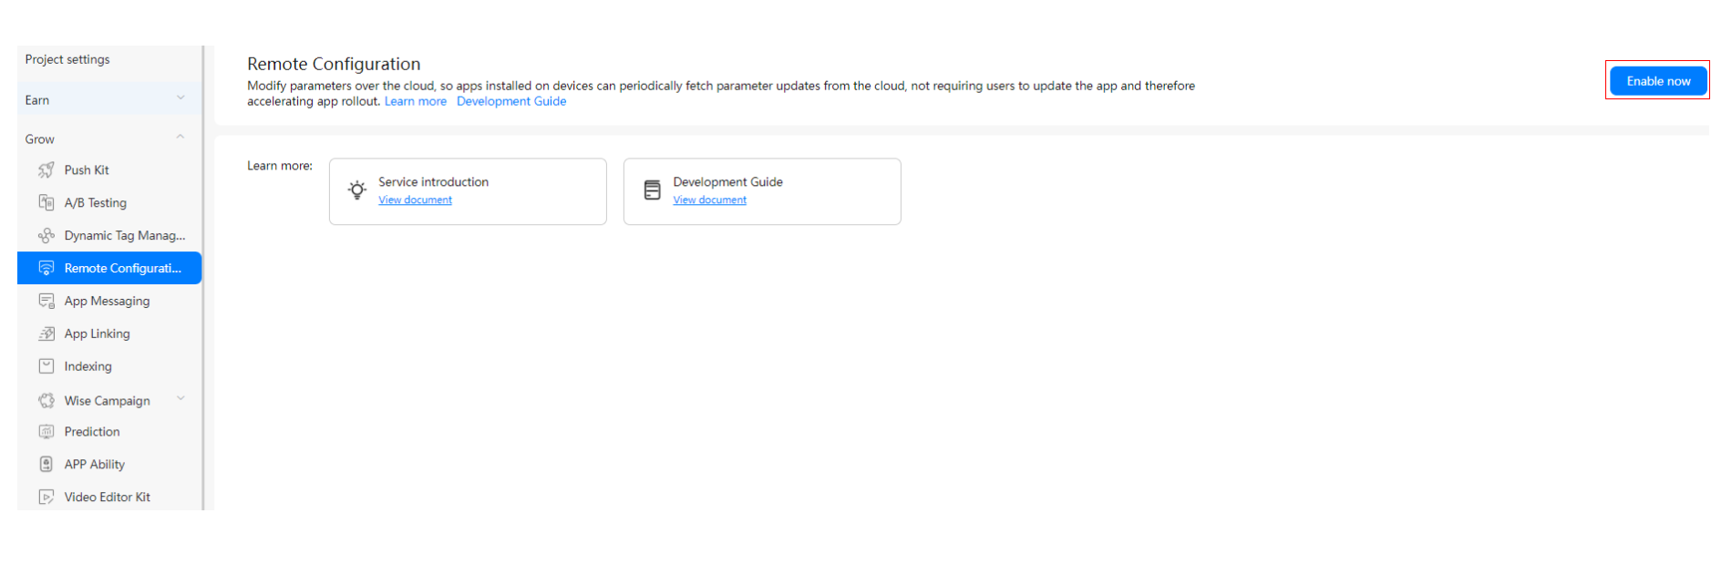View document under Service introduction
1732x575 pixels.
tap(415, 200)
